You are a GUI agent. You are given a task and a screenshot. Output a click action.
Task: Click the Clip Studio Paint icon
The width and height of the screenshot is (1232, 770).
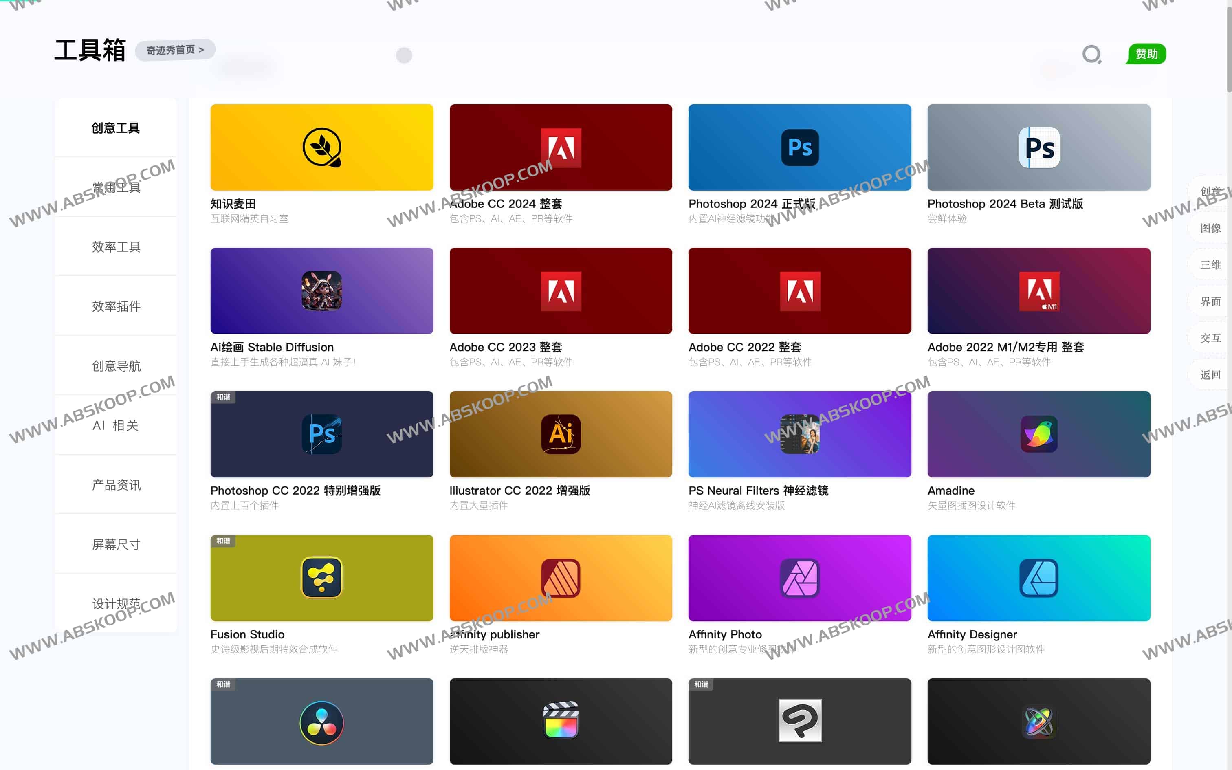tap(800, 721)
